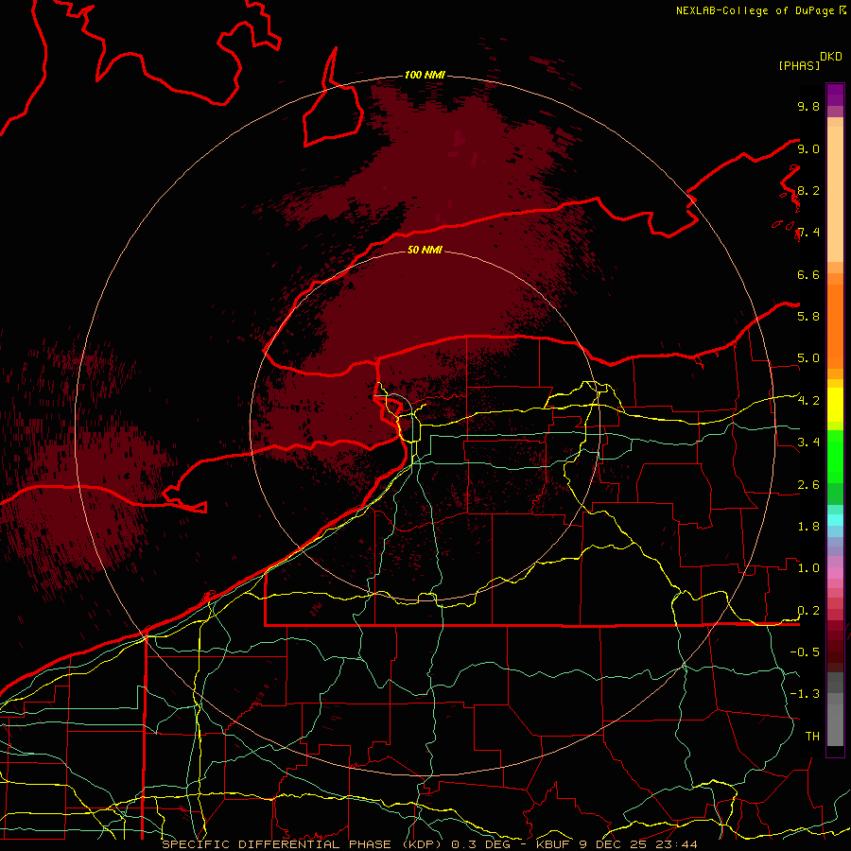
Task: Click the TH threshold label
Action: click(812, 736)
